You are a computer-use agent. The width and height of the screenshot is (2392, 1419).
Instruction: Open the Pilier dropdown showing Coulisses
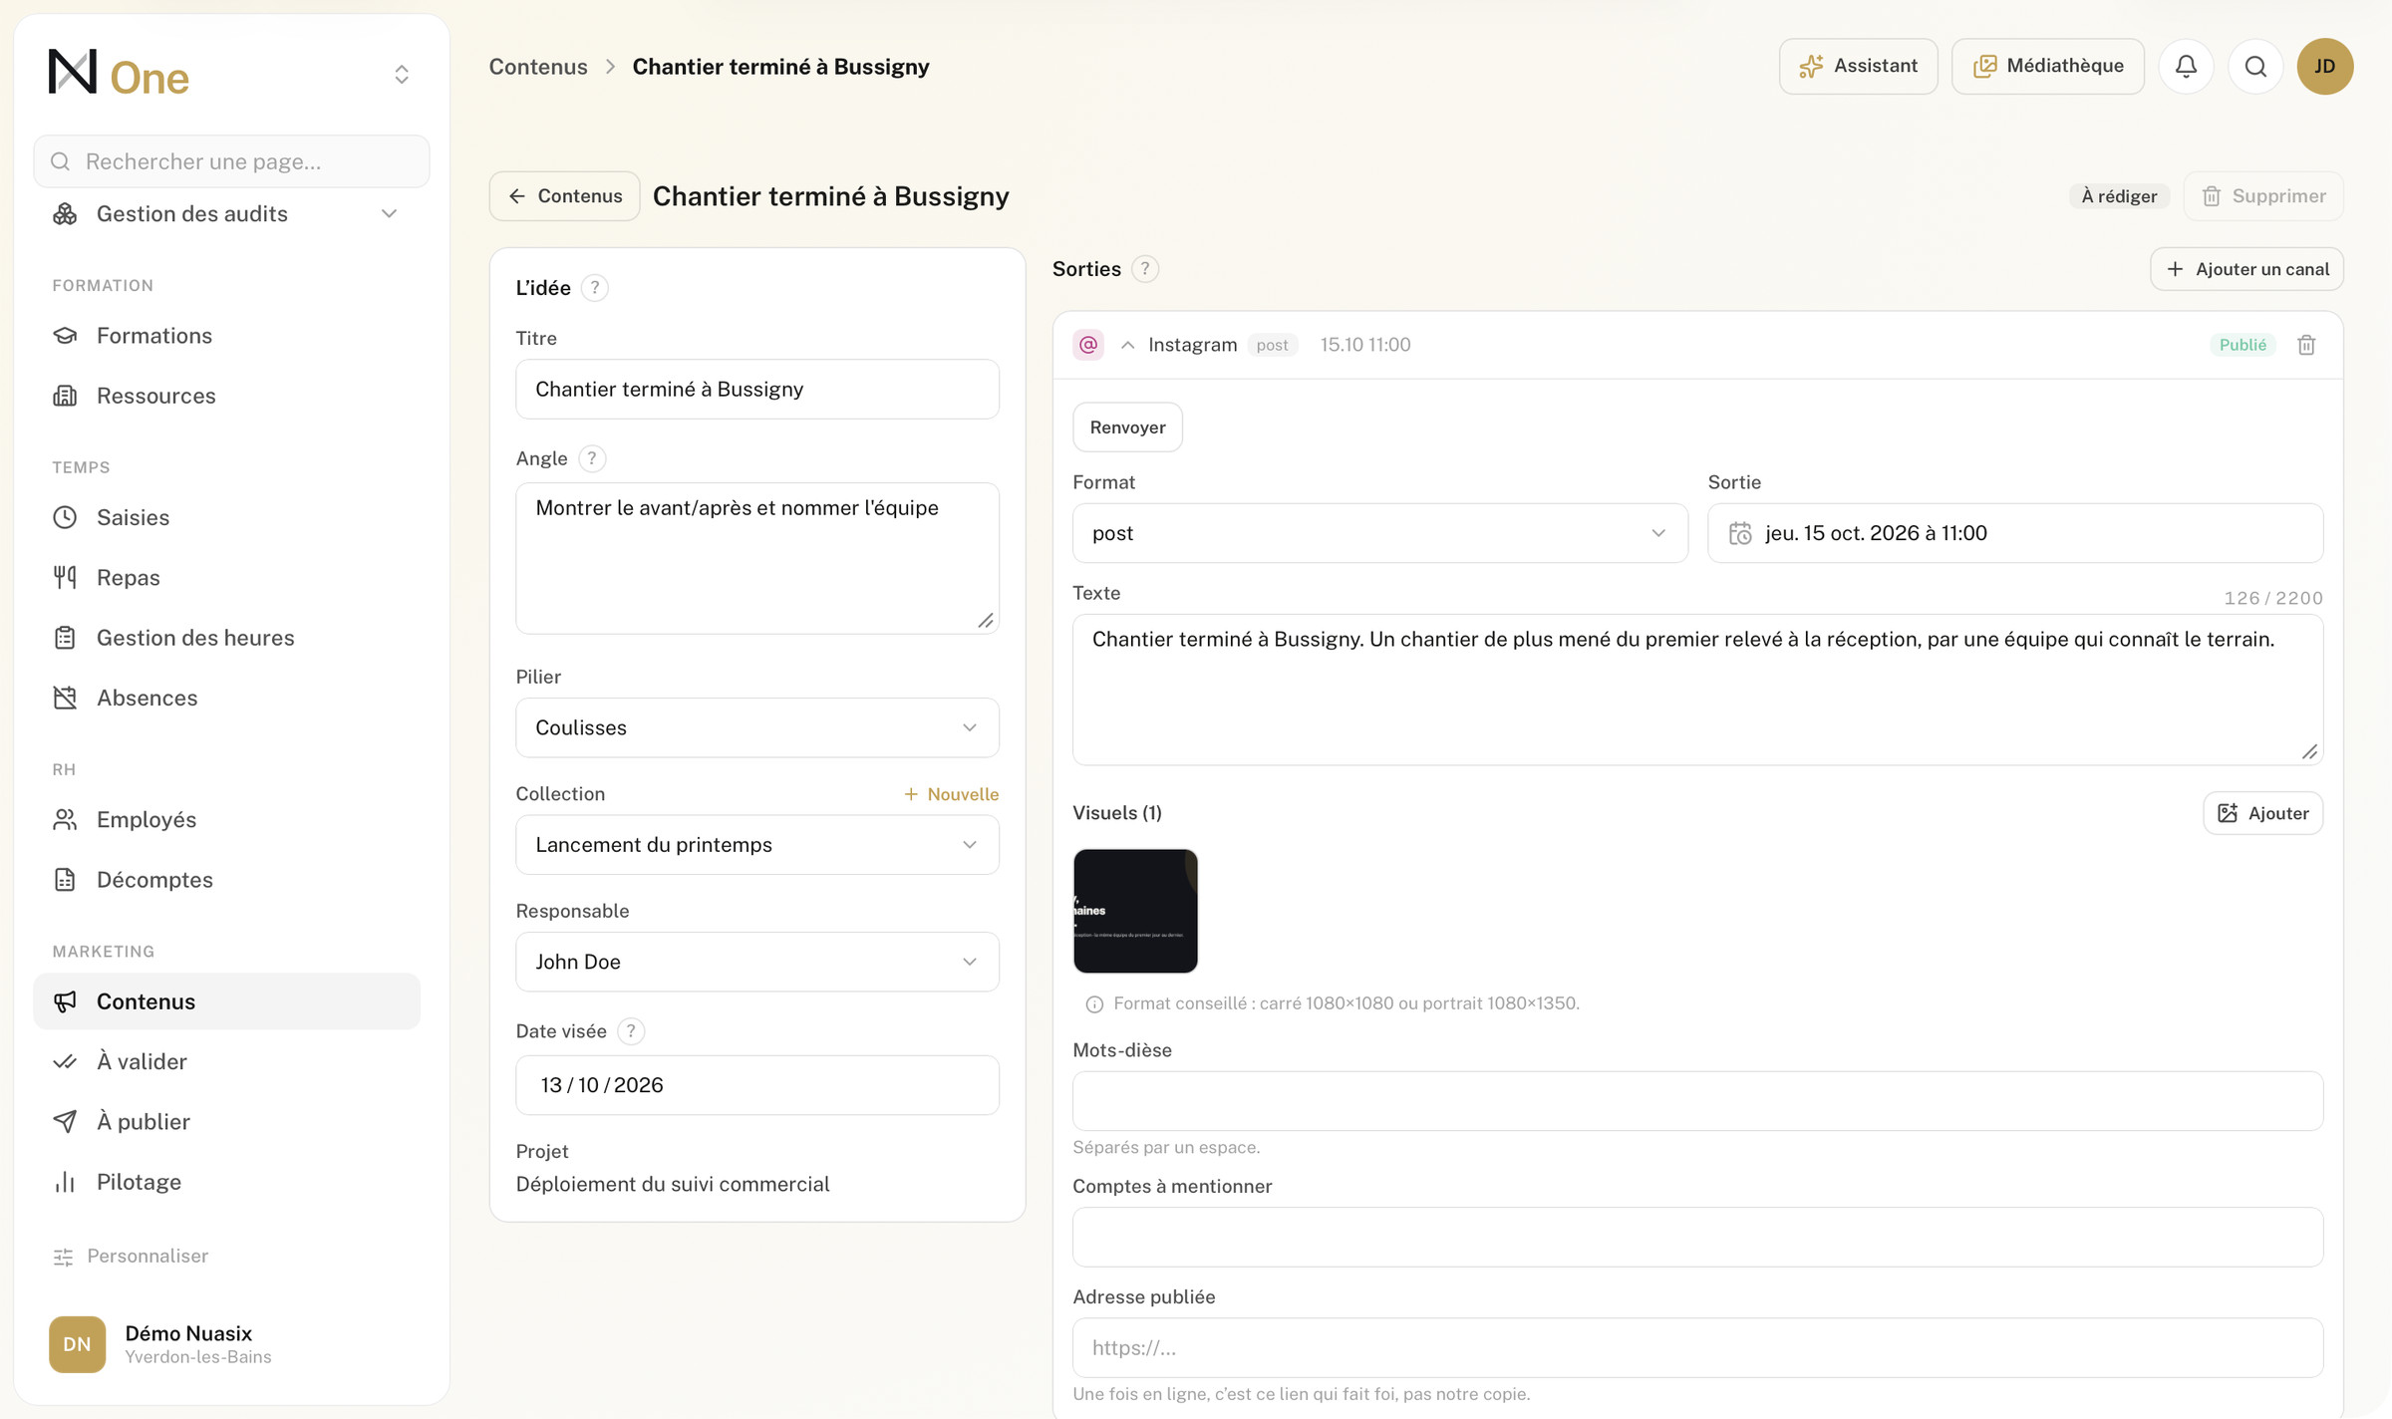(x=757, y=727)
